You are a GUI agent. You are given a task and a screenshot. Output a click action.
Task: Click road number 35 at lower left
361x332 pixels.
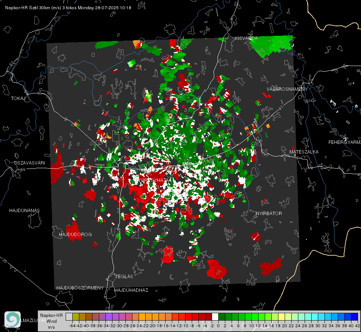click(x=5, y=261)
